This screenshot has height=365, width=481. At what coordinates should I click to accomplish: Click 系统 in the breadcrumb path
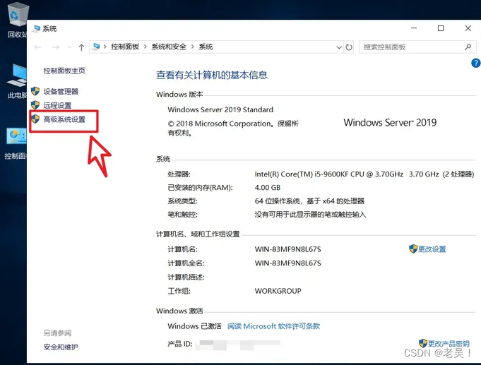[x=206, y=47]
